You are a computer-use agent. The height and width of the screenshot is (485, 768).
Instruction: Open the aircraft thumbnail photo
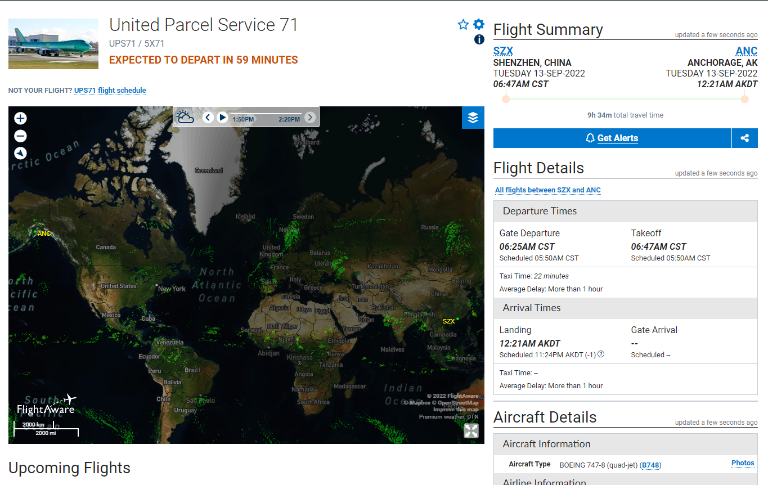click(x=53, y=44)
